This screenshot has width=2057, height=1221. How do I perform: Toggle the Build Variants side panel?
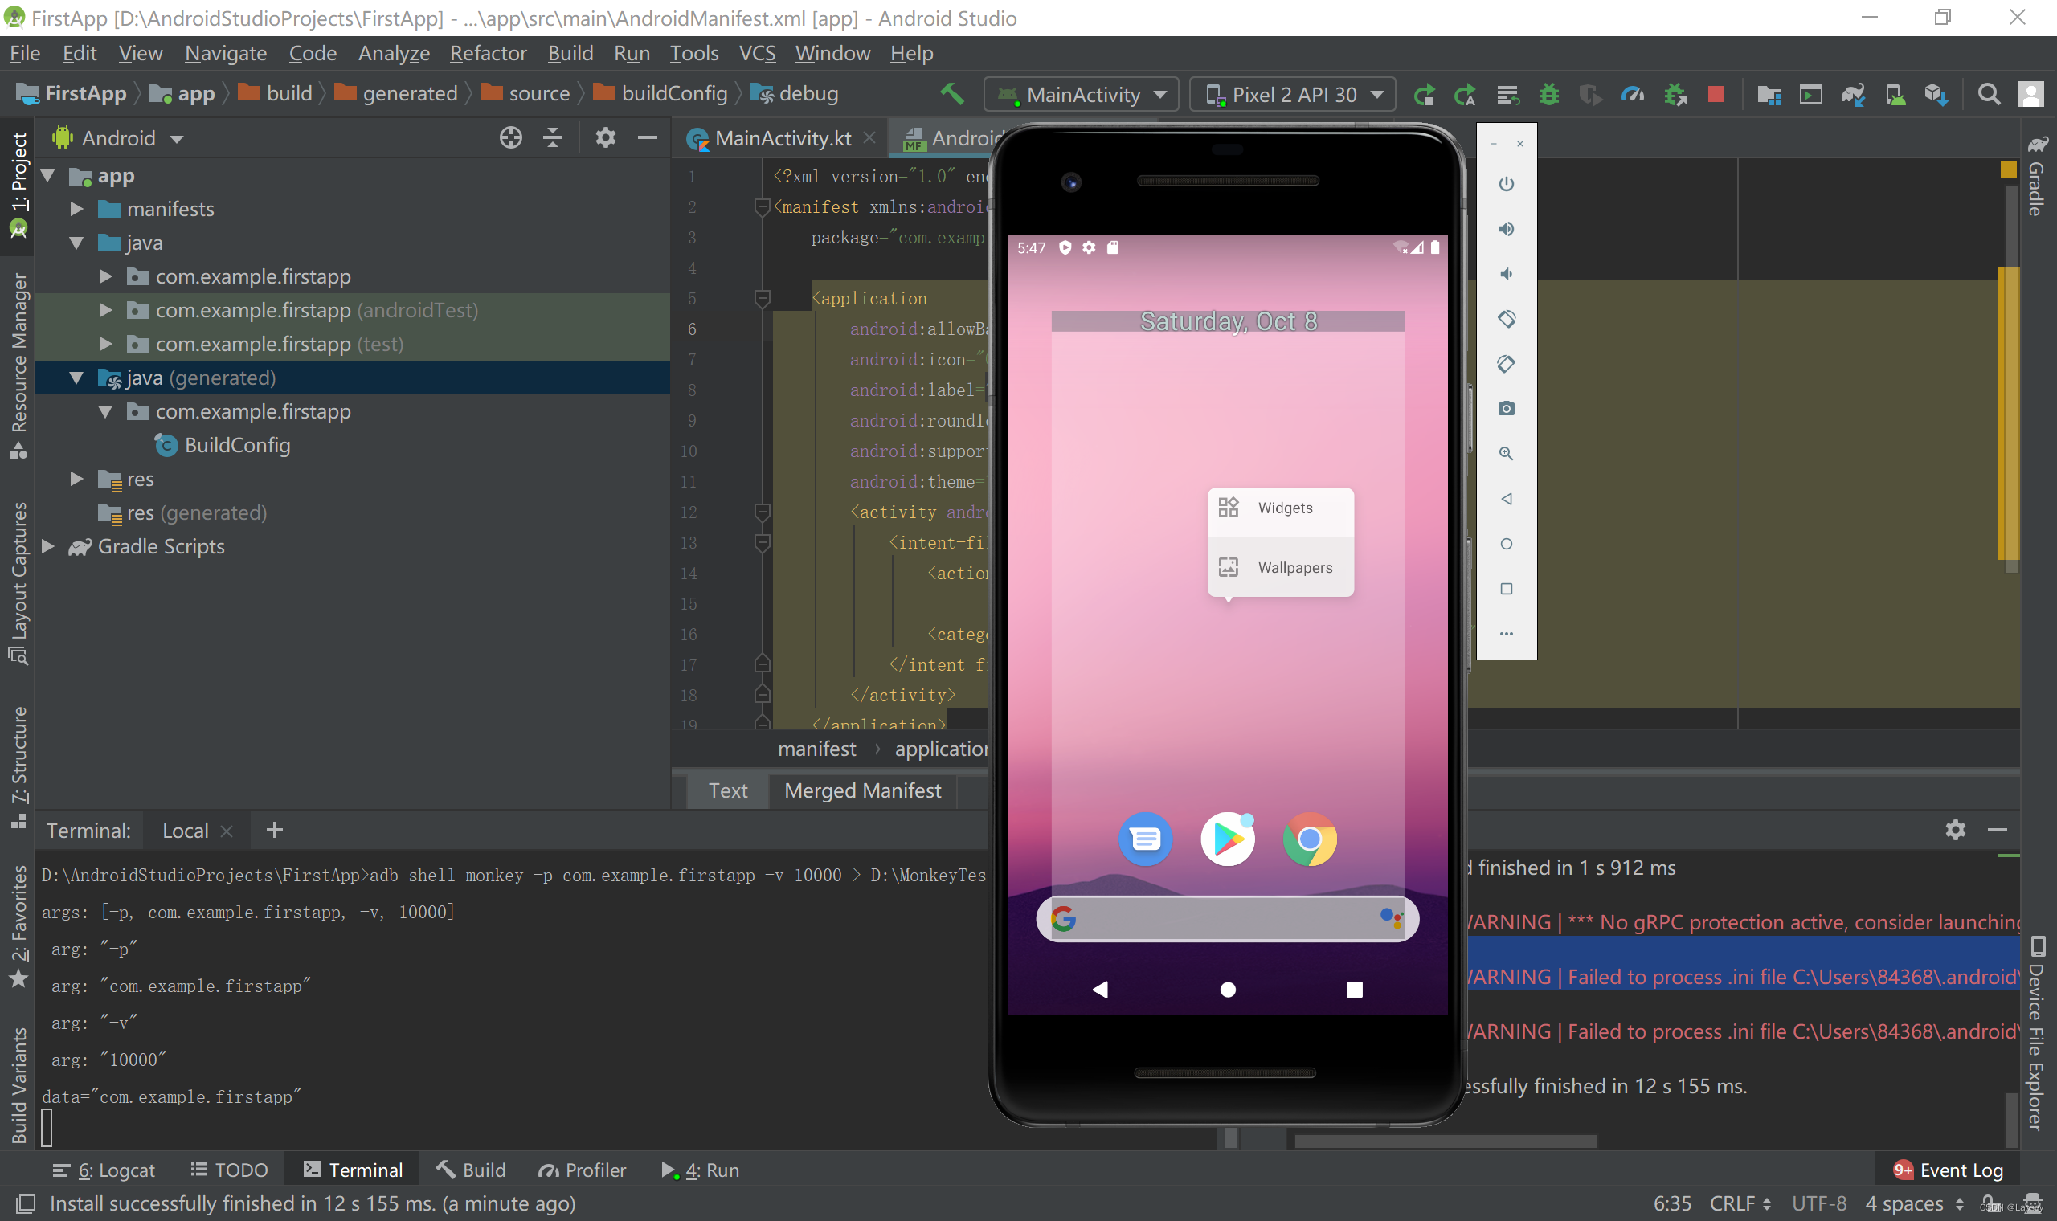(18, 1085)
